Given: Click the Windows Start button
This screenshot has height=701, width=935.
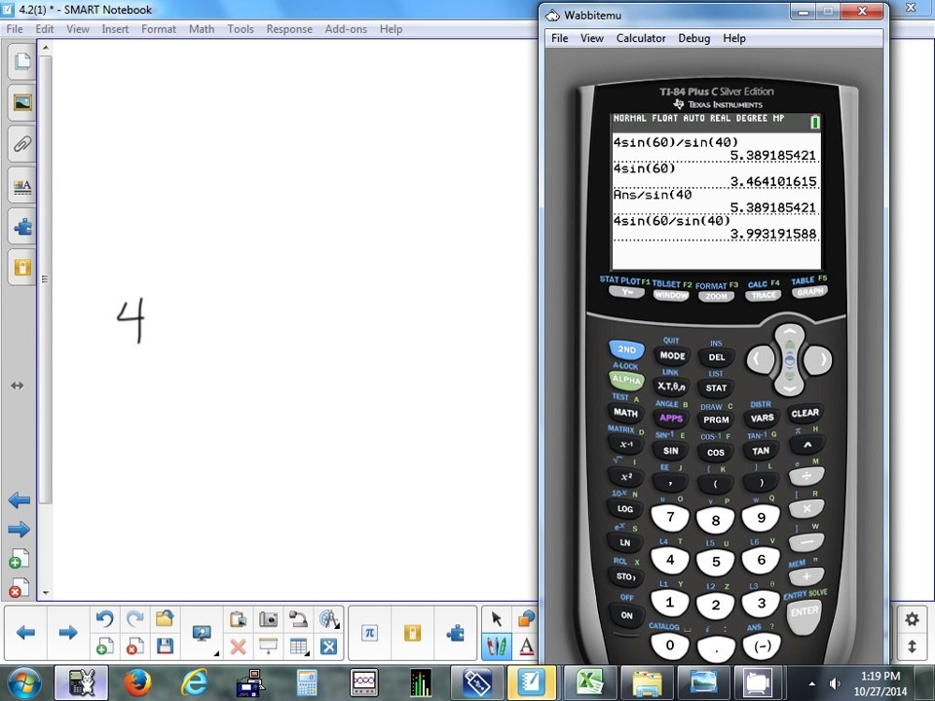Looking at the screenshot, I should (23, 683).
